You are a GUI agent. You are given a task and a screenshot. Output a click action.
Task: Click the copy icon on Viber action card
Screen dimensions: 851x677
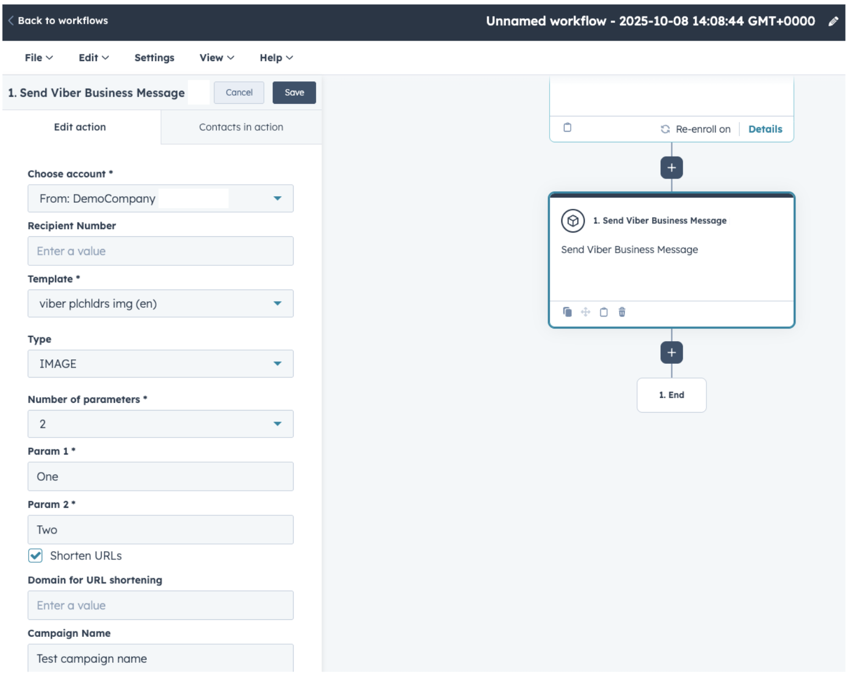point(567,312)
